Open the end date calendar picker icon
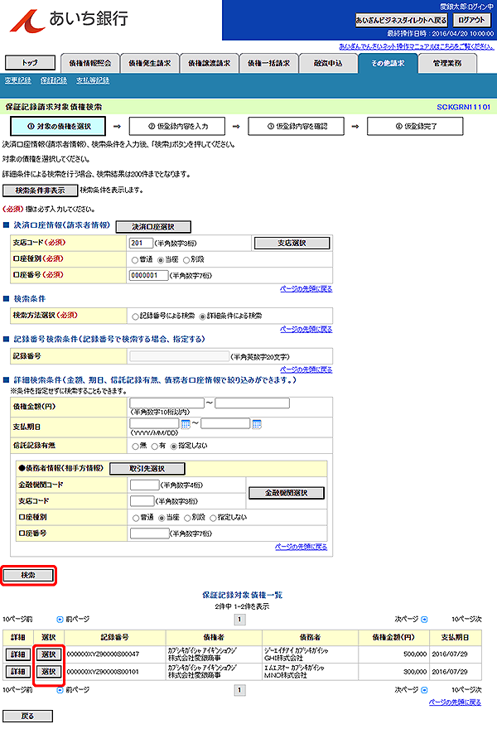Viewport: 497px width, 729px height. (257, 423)
